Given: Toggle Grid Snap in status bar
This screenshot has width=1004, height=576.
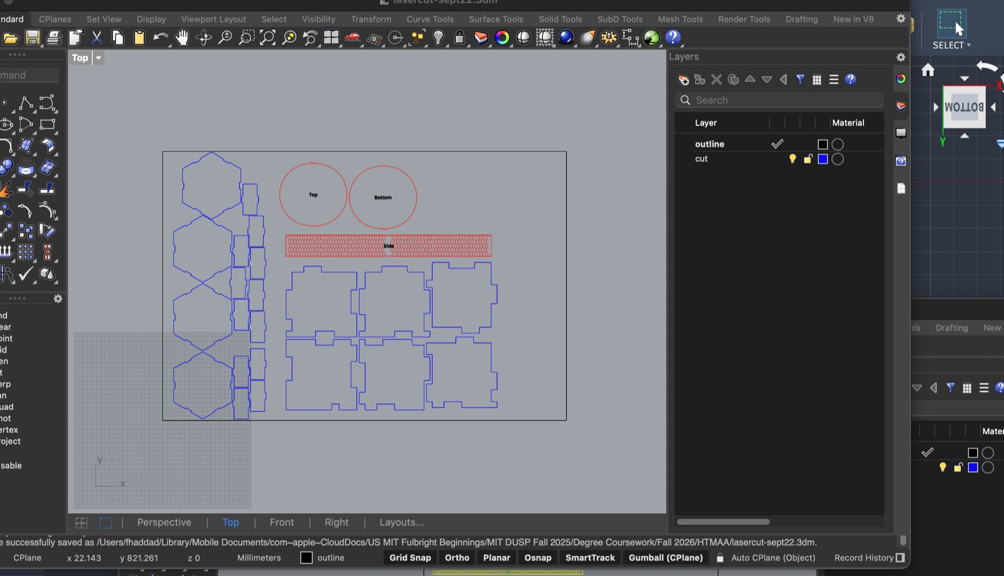Looking at the screenshot, I should click(410, 558).
